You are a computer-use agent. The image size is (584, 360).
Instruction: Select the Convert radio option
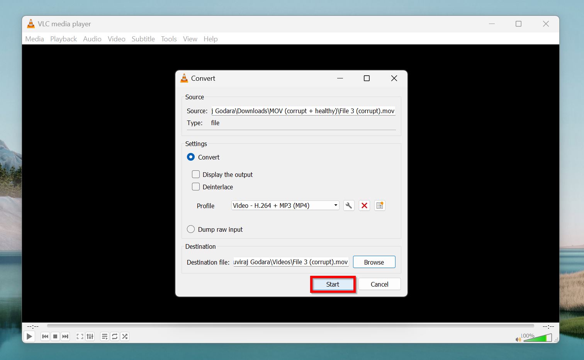(x=190, y=157)
